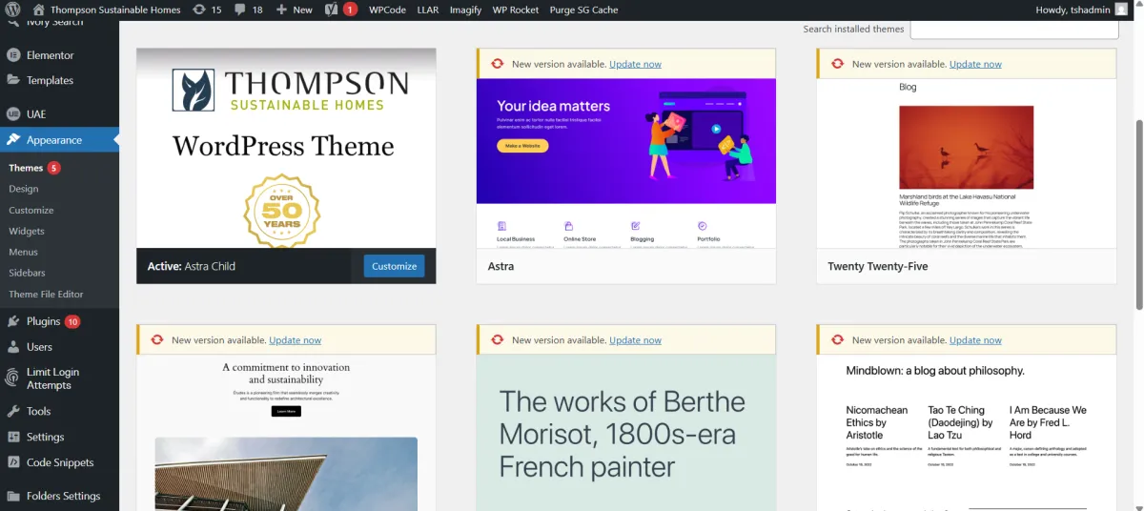
Task: Click the update refresh icon on the Astra card
Action: click(497, 64)
